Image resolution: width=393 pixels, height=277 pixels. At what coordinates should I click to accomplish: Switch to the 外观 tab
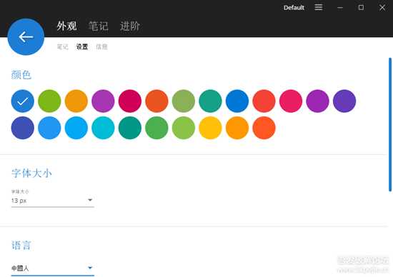[x=66, y=26]
